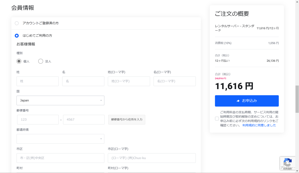
Task: Click the 市区(ローマ字) Chuo-ku field
Action: tap(152, 158)
